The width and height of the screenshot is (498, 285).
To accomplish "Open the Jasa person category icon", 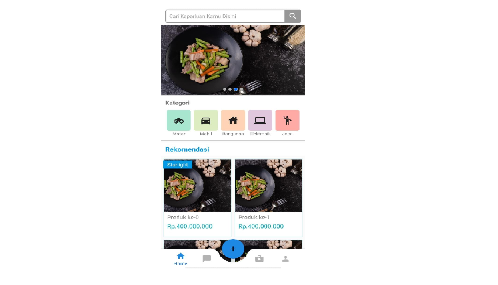I will coord(287,120).
